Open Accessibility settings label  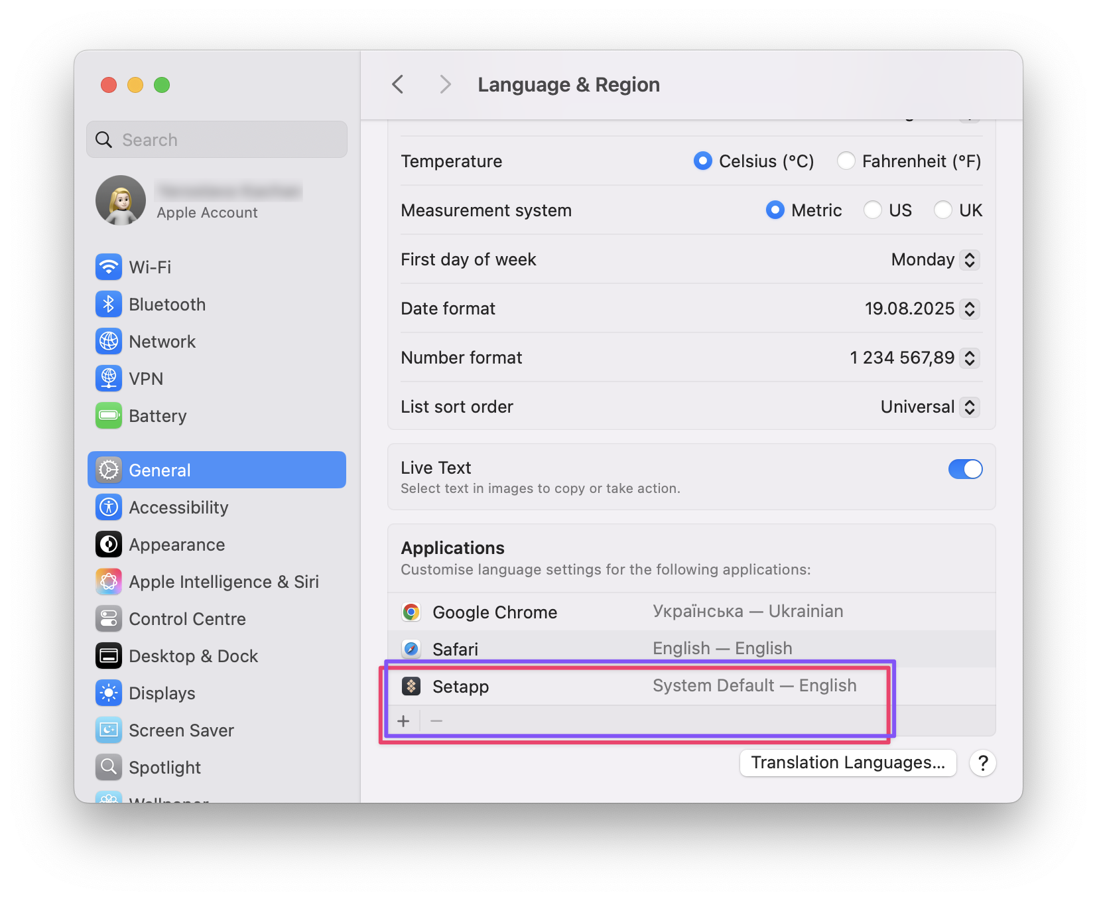coord(178,508)
